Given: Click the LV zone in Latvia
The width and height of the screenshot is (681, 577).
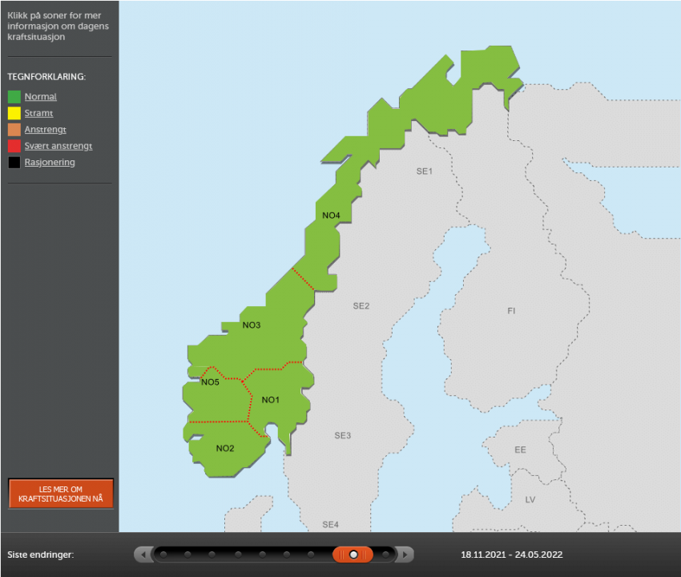Looking at the screenshot, I should click(530, 500).
